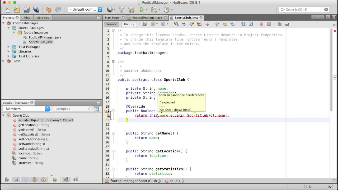338x190 pixels.
Task: Click the Source view button
Action: tap(111, 24)
